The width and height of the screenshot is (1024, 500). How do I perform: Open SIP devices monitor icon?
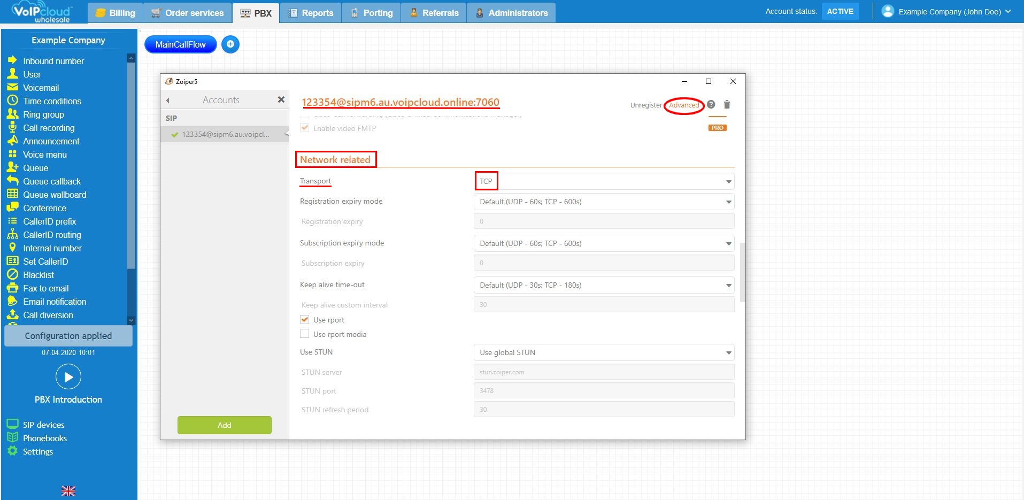(x=12, y=424)
